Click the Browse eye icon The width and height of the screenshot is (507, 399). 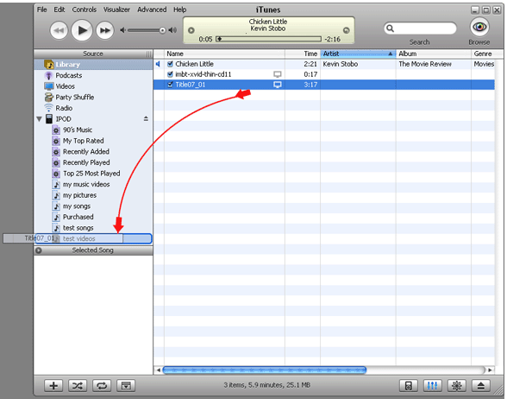coord(479,27)
